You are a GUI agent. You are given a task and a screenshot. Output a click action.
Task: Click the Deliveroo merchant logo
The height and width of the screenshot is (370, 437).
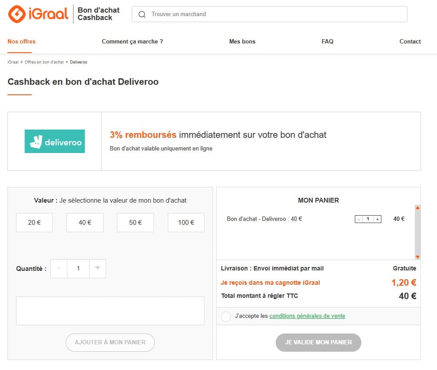pyautogui.click(x=54, y=141)
